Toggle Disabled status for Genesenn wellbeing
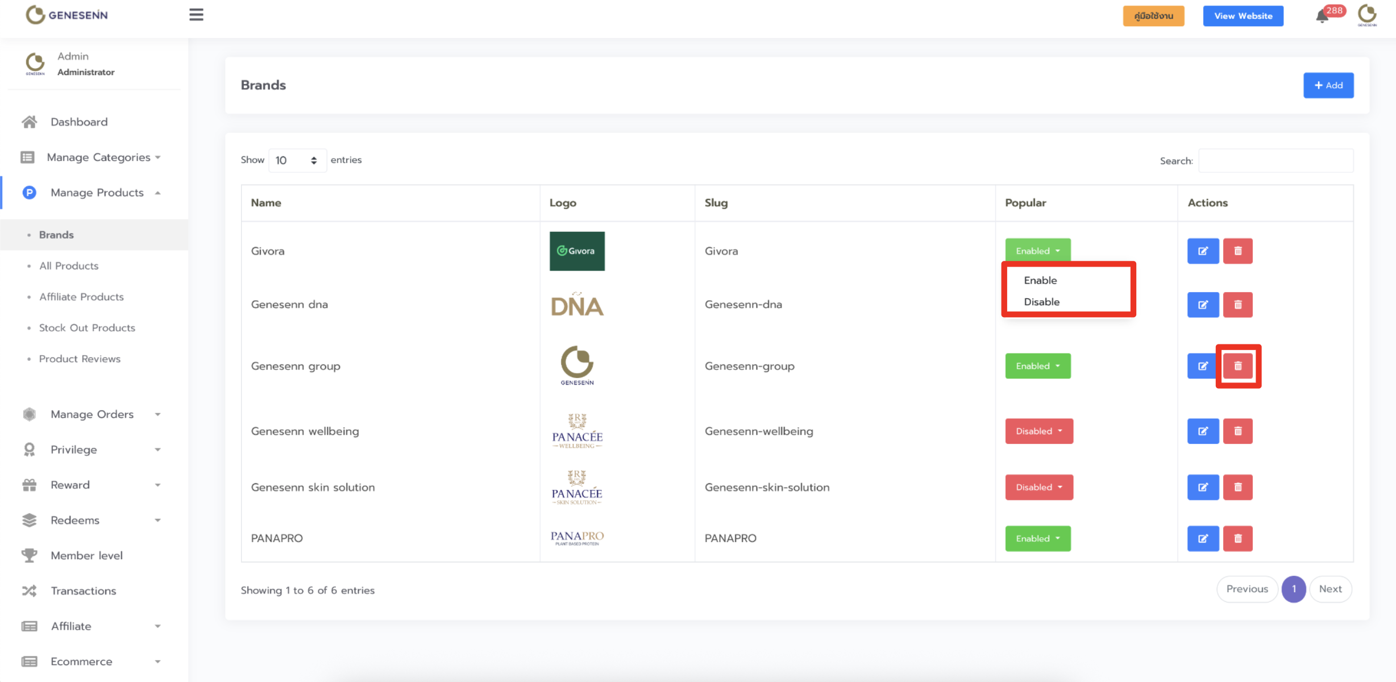 click(x=1038, y=431)
